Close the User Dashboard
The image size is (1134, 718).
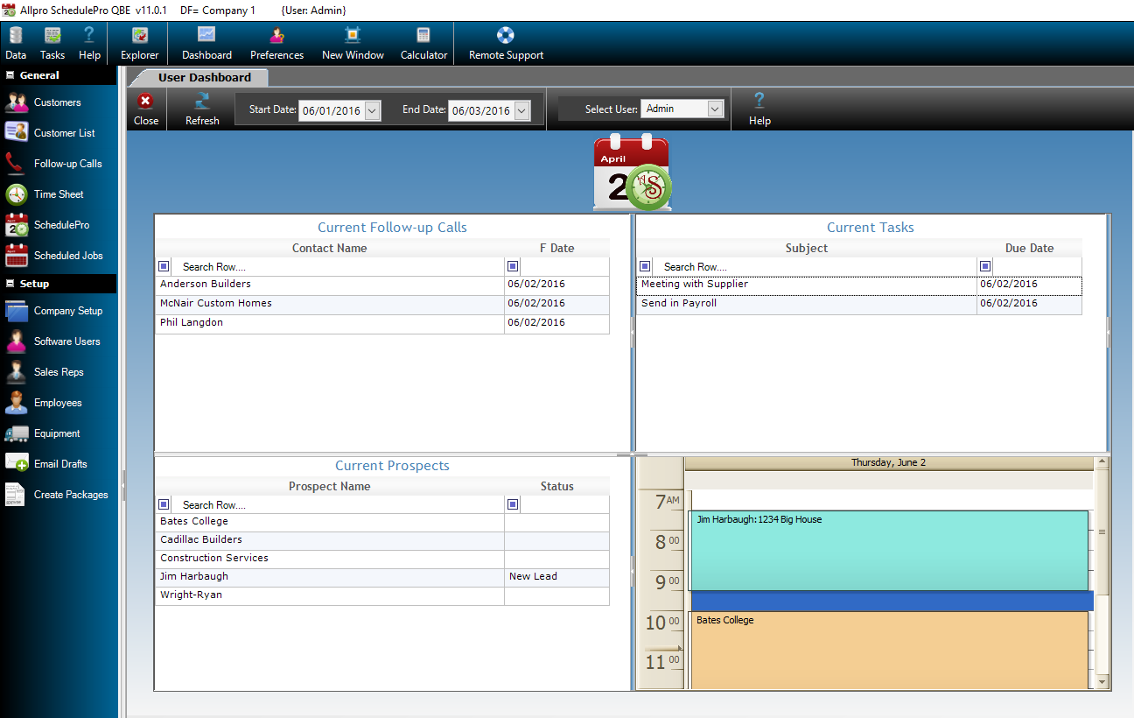pyautogui.click(x=146, y=109)
